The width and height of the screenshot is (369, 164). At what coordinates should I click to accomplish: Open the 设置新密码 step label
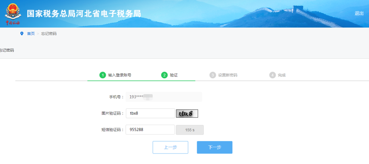228,75
